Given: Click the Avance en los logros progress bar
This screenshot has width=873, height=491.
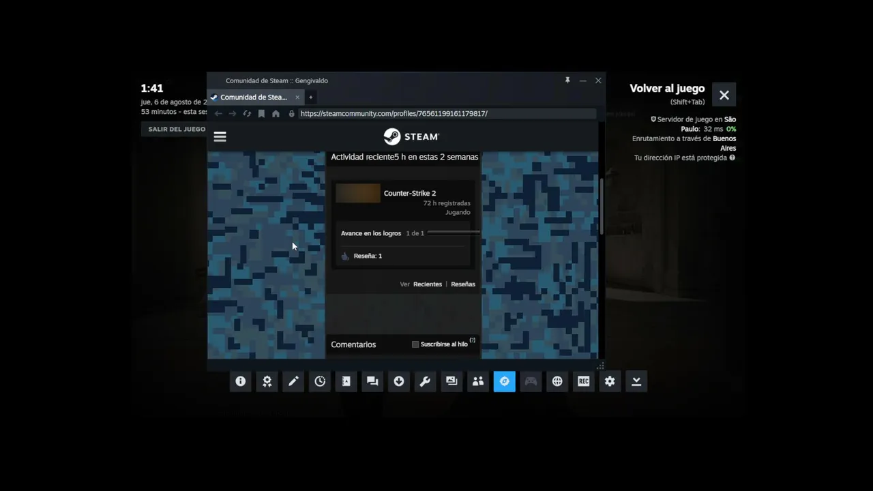Looking at the screenshot, I should 454,233.
